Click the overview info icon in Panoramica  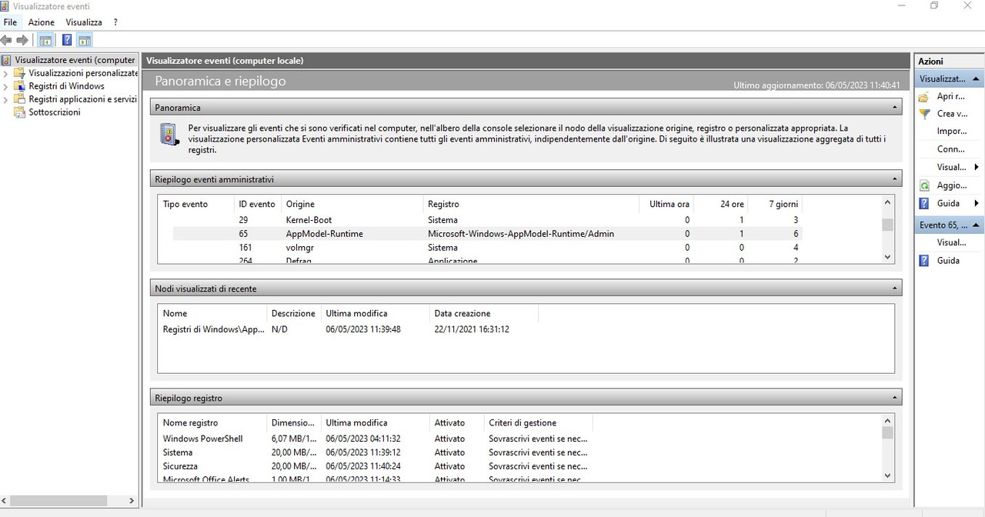tap(169, 135)
